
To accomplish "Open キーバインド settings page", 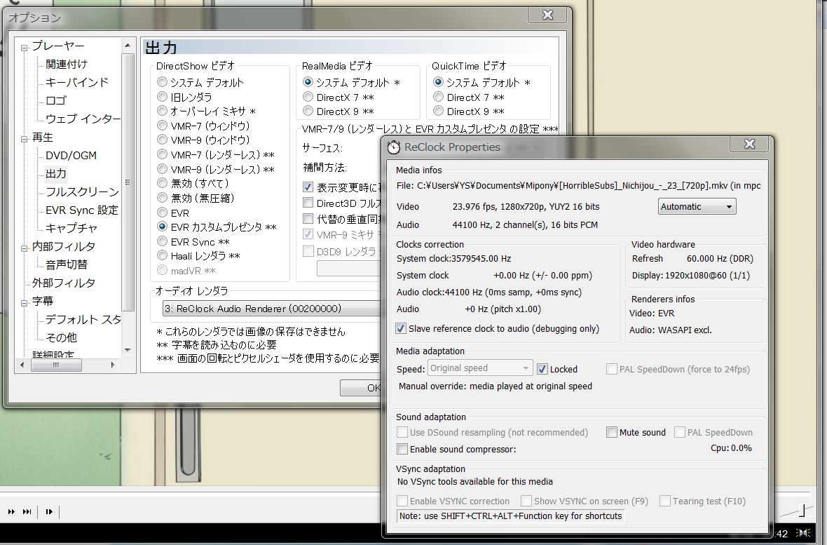I will (77, 82).
